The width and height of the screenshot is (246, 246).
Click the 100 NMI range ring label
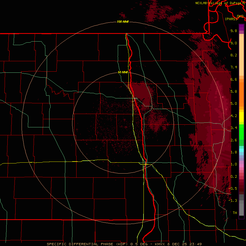click(x=123, y=22)
